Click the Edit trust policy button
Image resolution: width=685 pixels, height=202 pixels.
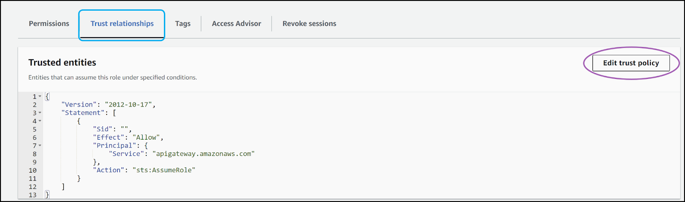click(x=631, y=63)
